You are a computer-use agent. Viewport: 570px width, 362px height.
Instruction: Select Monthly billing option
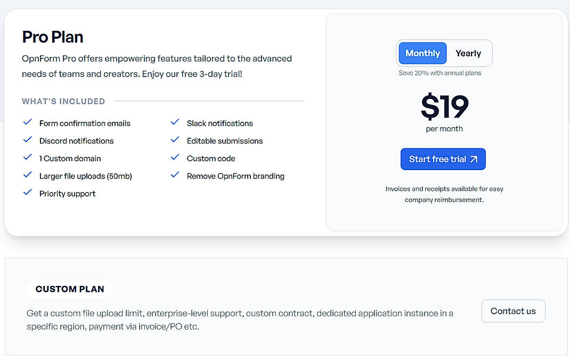coord(422,53)
